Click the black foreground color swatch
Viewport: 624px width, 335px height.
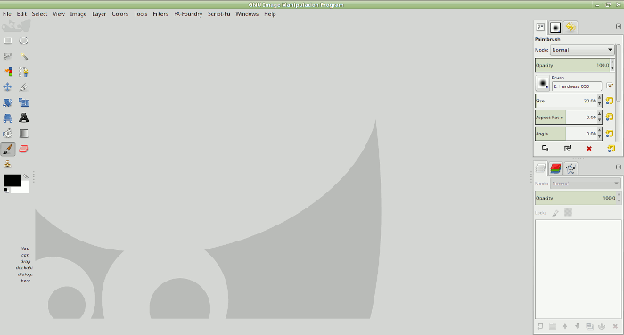coord(12,180)
